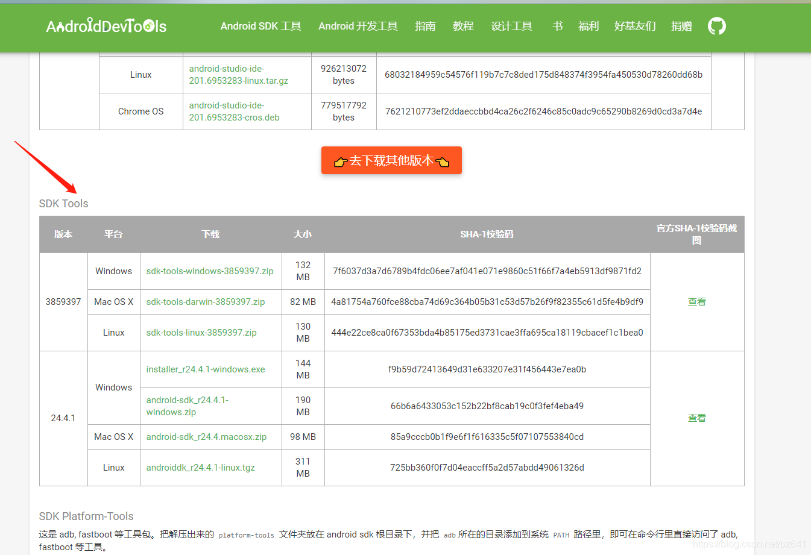
Task: Select the SDK Tools heading
Action: pos(63,204)
